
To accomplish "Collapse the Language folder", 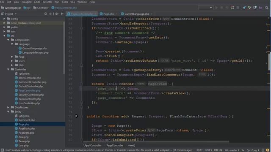I will coord(12,44).
